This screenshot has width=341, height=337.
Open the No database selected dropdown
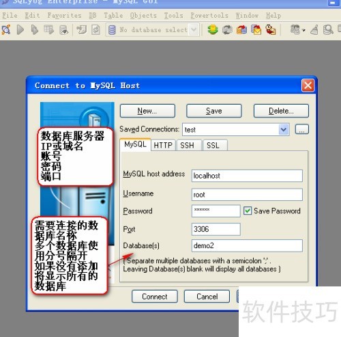click(x=194, y=29)
